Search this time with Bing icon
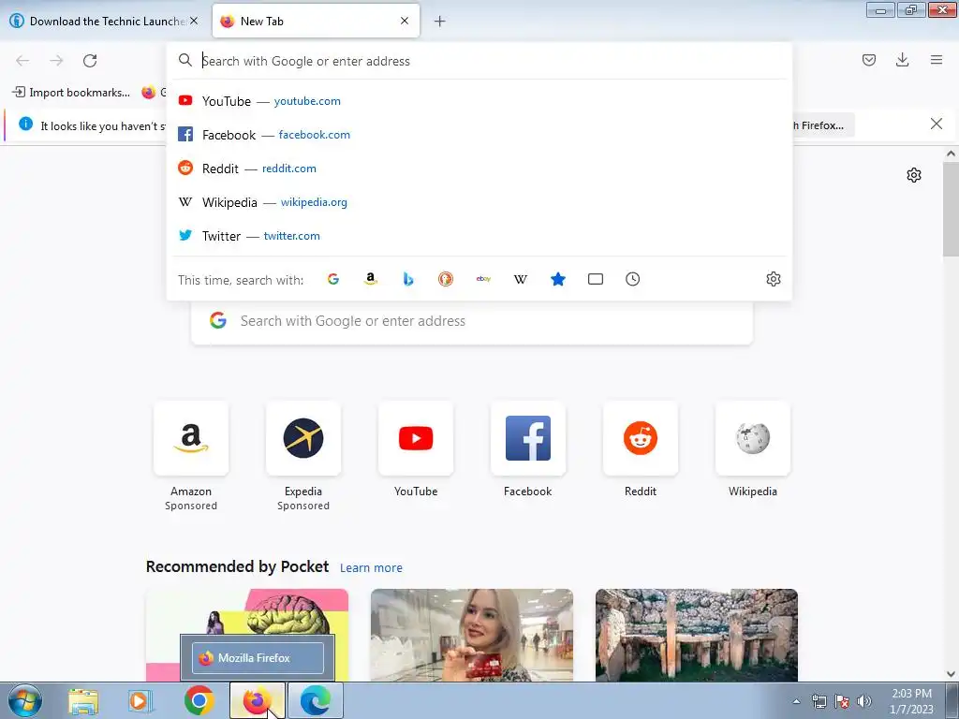This screenshot has height=719, width=959. pyautogui.click(x=408, y=279)
